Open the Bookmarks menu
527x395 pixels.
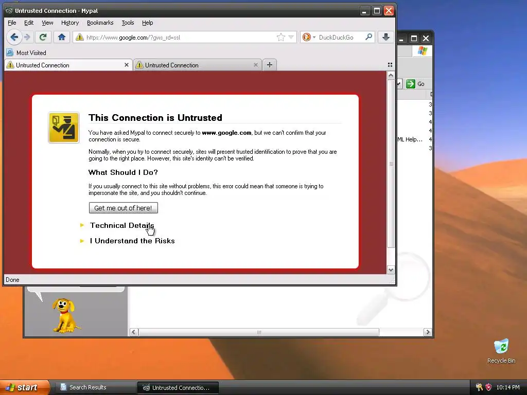tap(100, 23)
